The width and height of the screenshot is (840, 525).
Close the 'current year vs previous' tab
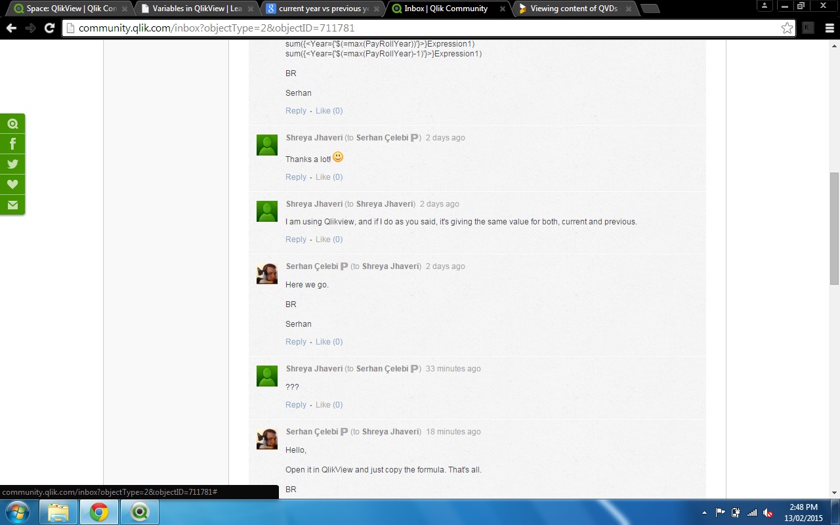pos(377,9)
